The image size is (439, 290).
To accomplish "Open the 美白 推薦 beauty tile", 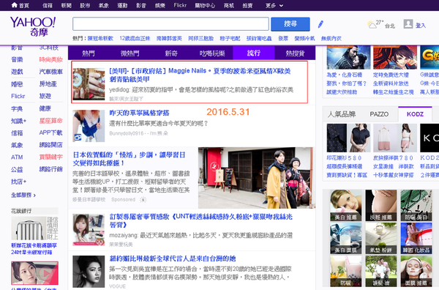I will point(346,205).
